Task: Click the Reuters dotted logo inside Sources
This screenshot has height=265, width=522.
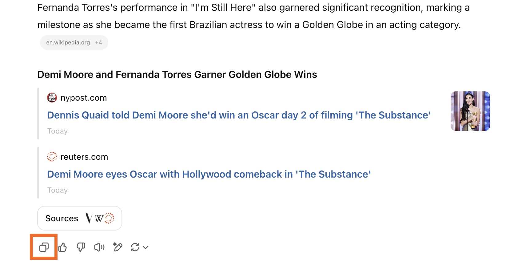Action: [x=109, y=218]
